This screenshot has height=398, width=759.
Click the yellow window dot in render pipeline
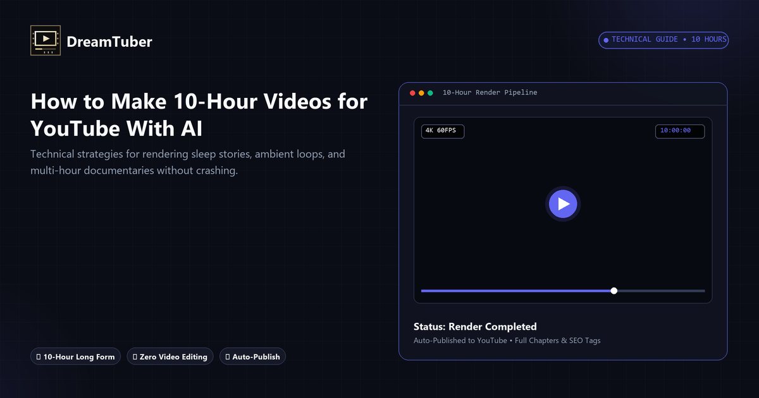[x=422, y=93]
